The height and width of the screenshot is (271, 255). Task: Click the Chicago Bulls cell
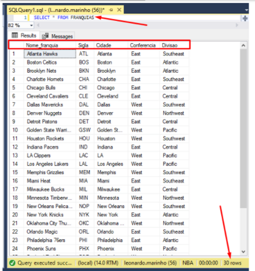[50, 88]
